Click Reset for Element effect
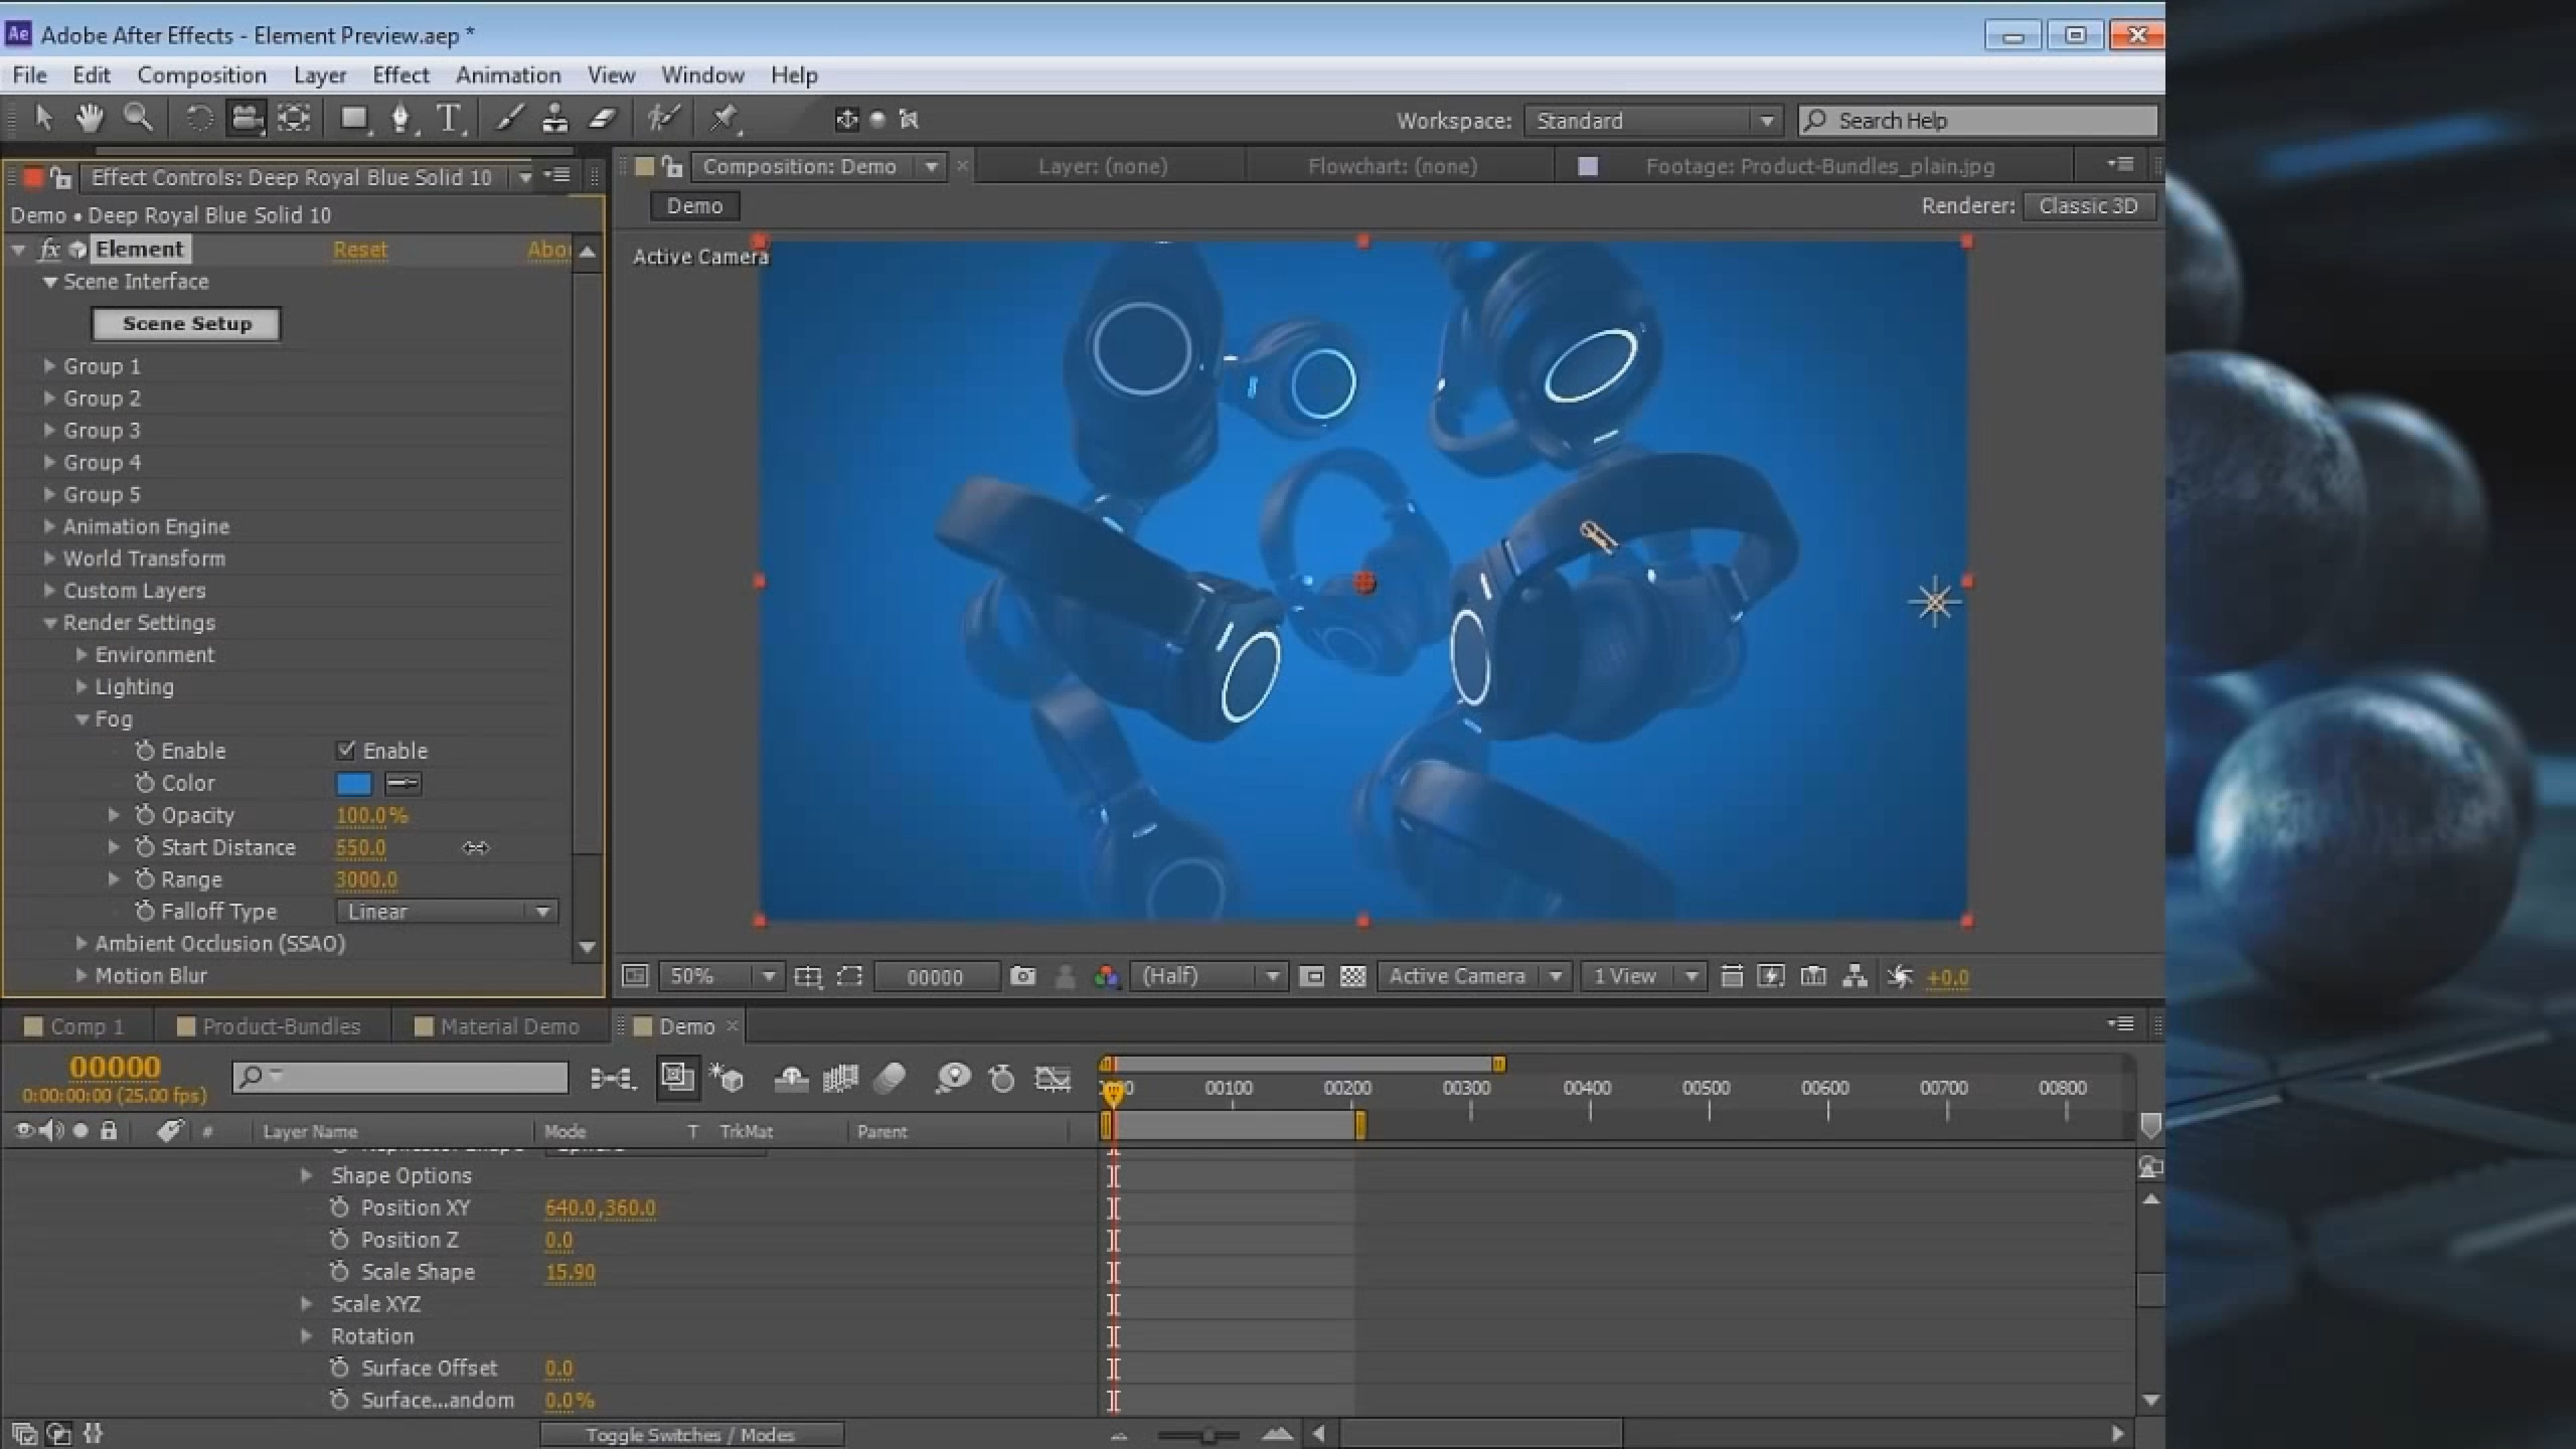Screen dimensions: 2576x1449 pyautogui.click(x=360, y=249)
